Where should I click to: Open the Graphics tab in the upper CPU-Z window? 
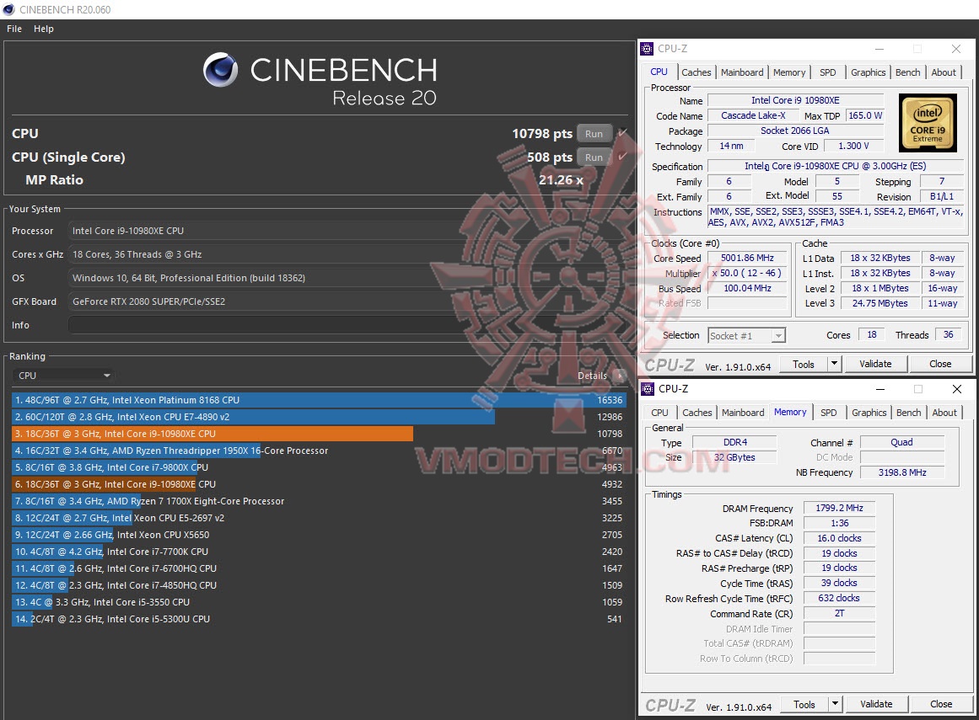(868, 72)
